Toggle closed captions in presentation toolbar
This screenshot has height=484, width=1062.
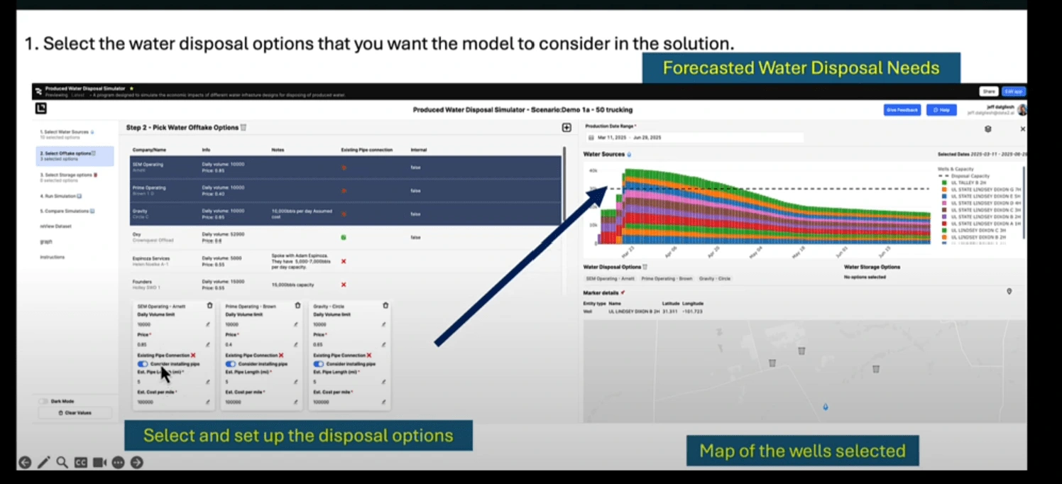[81, 463]
